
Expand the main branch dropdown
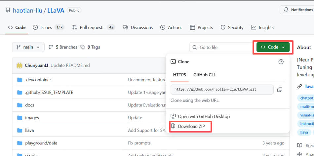28,47
